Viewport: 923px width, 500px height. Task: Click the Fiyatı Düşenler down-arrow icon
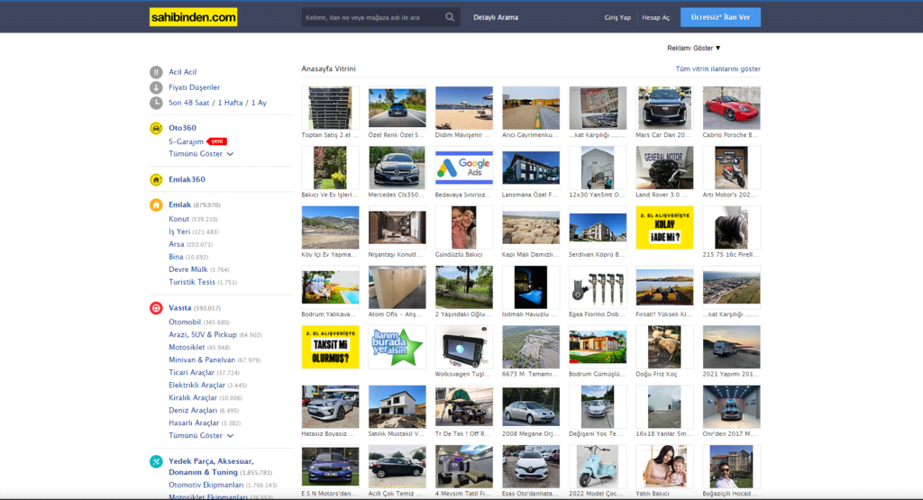click(x=156, y=87)
